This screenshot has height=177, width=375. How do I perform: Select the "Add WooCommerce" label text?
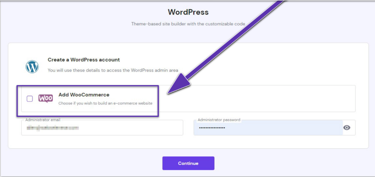tap(84, 95)
